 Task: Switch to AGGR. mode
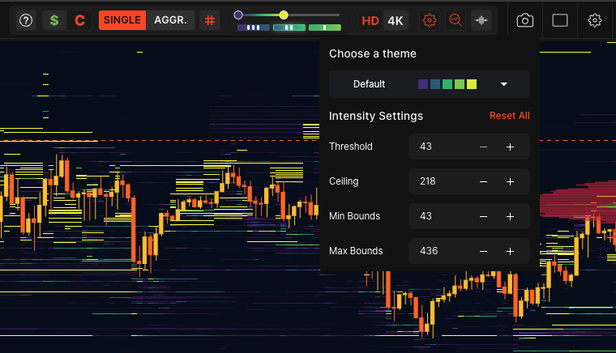coord(170,20)
